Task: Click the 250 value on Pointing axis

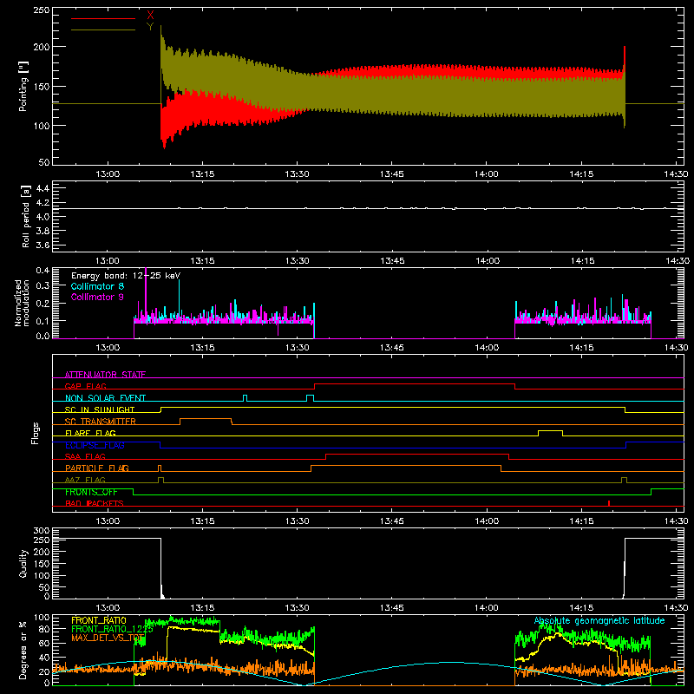Action: 41,10
